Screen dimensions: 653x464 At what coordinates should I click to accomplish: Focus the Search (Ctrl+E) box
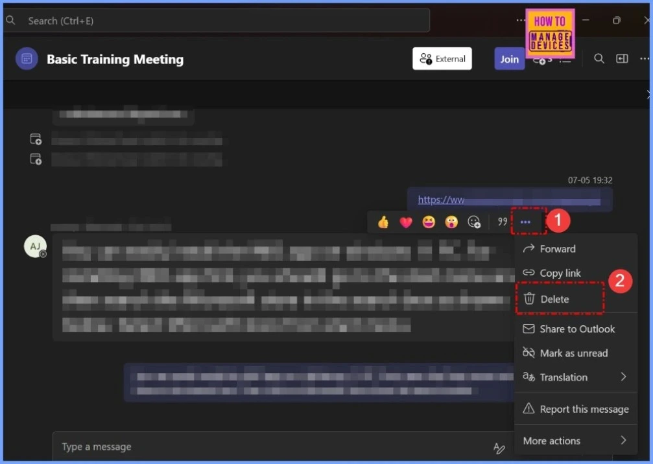point(217,20)
